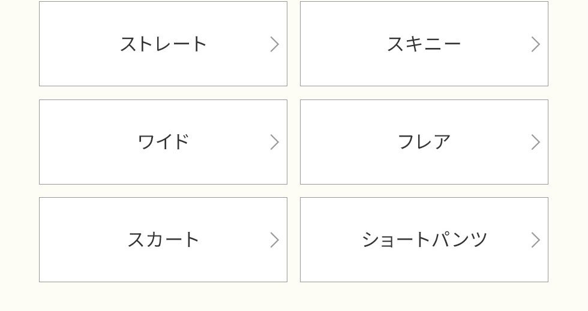
Task: Select the スカート category button
Action: (x=163, y=240)
